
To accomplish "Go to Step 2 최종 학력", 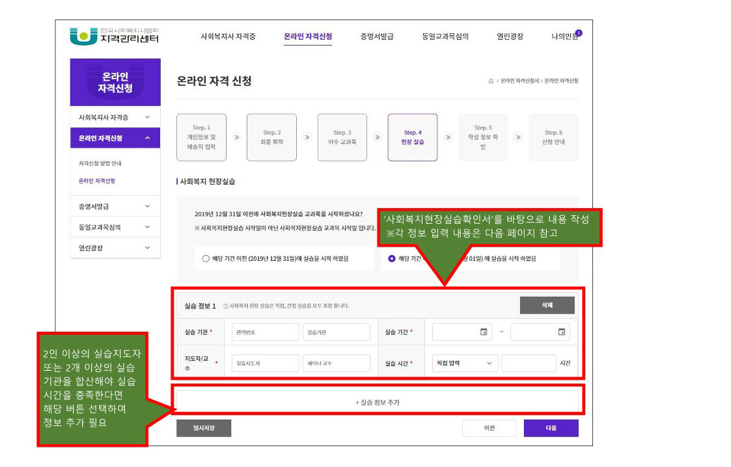I will (272, 137).
